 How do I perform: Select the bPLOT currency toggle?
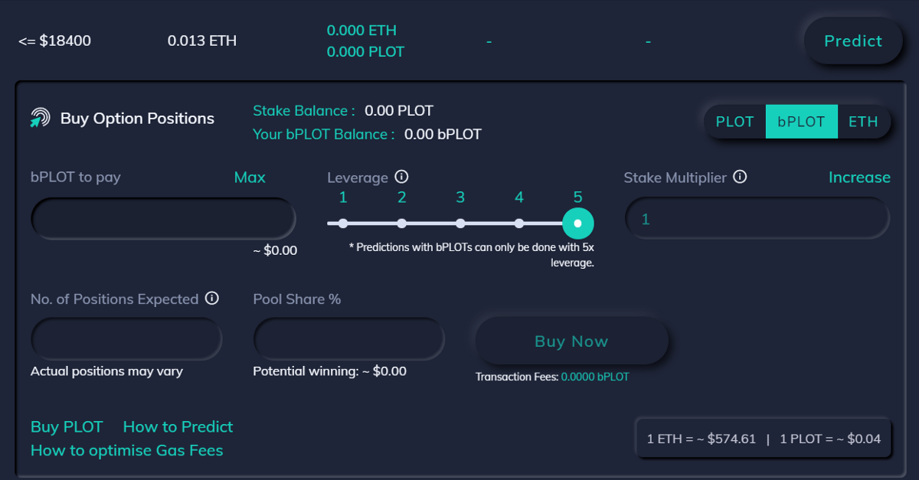click(801, 122)
